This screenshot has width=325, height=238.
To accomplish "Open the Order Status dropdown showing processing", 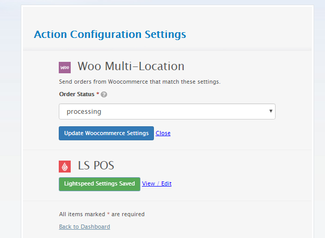I will coord(167,111).
